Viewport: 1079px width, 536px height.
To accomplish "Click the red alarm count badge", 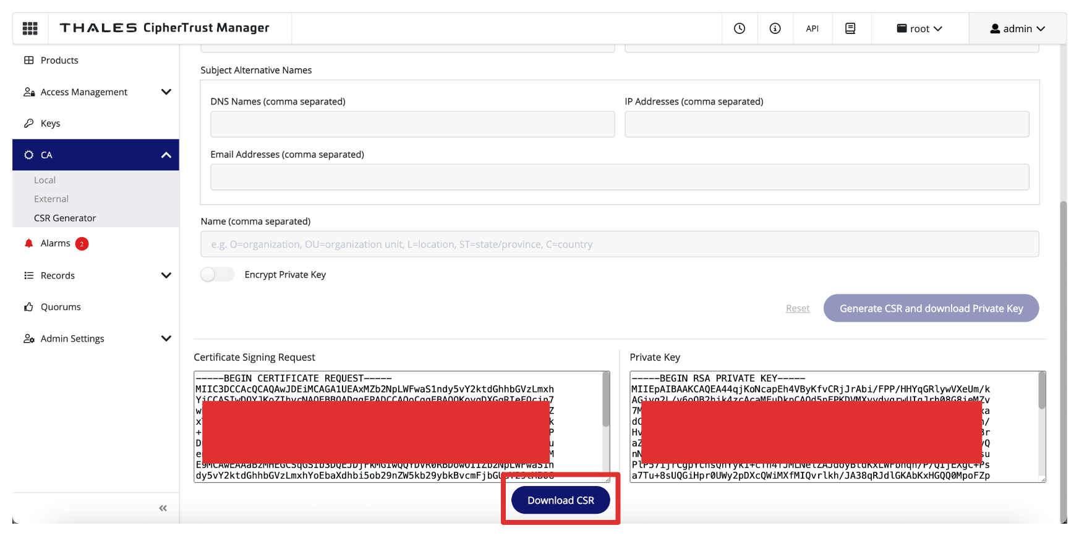I will [x=82, y=244].
